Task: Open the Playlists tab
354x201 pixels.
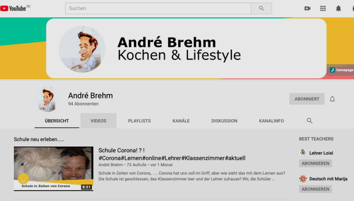Action: point(139,121)
